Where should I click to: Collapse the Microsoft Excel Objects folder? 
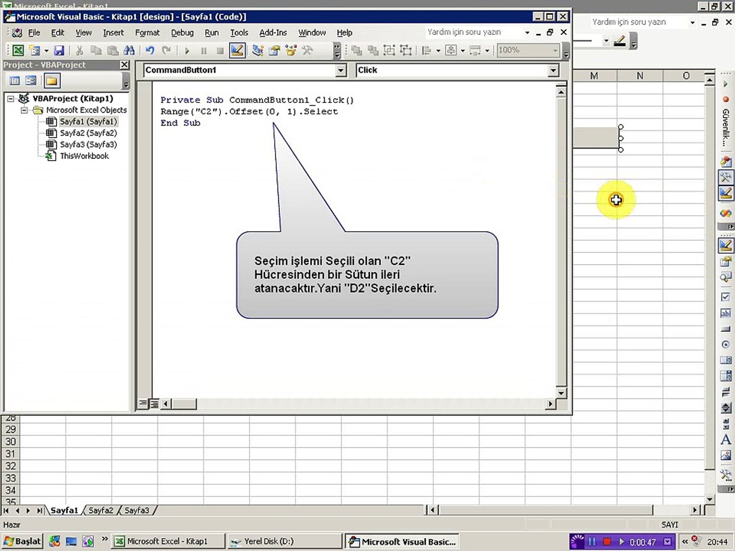[x=24, y=110]
